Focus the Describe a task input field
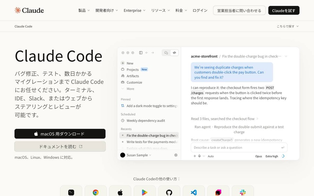The width and height of the screenshot is (314, 196). point(239,147)
